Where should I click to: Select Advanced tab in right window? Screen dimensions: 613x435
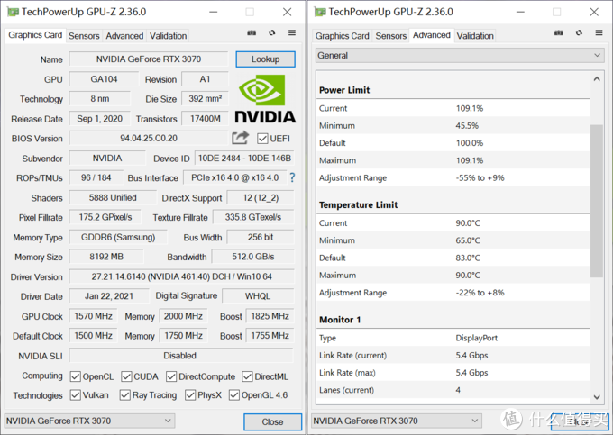click(x=432, y=35)
